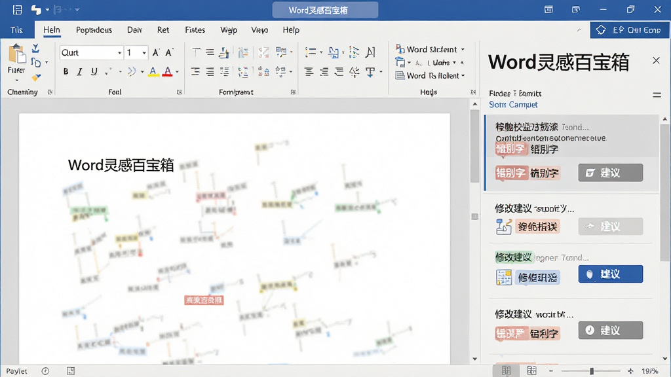Toggle left align in second paragraph row
The width and height of the screenshot is (671, 377).
tap(195, 72)
